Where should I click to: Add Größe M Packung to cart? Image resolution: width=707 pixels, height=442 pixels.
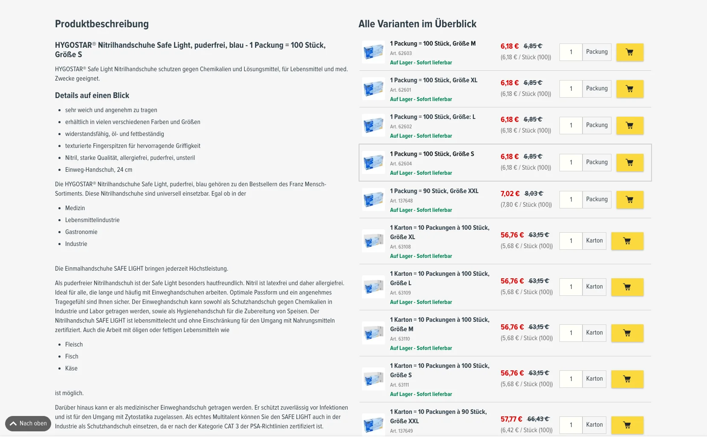pos(630,52)
